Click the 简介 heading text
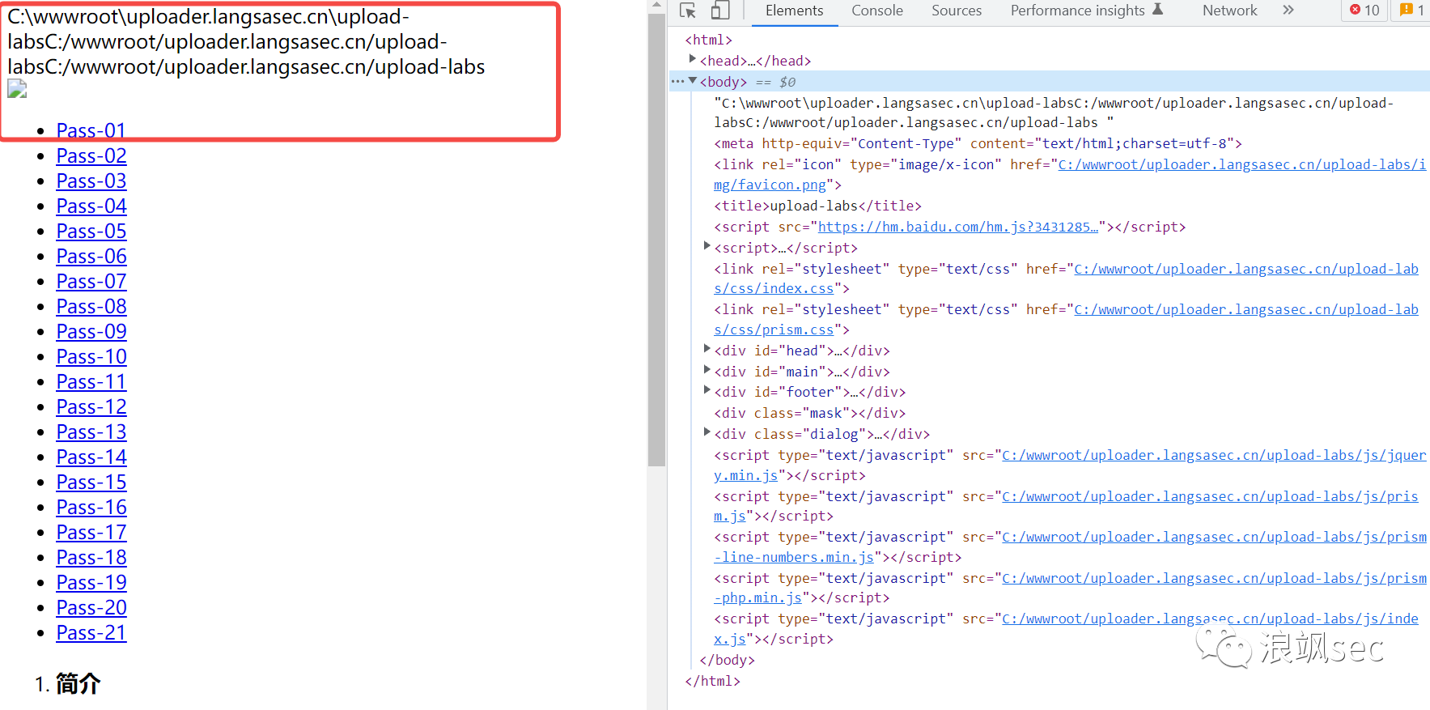 [x=78, y=683]
